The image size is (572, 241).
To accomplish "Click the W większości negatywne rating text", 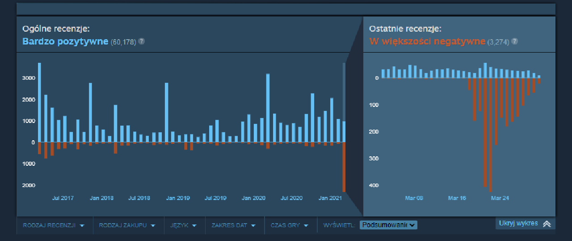I will tap(427, 41).
